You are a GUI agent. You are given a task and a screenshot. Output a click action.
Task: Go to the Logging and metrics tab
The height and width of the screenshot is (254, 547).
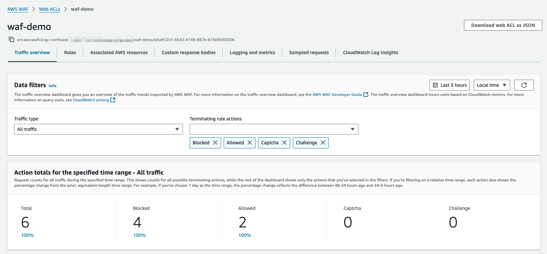coord(252,52)
